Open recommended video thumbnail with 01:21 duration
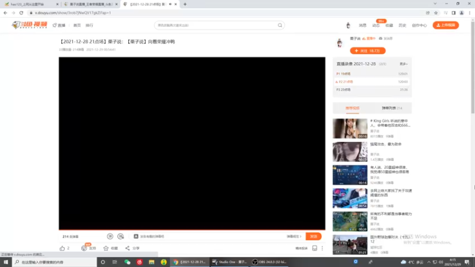The width and height of the screenshot is (475, 267). [350, 244]
